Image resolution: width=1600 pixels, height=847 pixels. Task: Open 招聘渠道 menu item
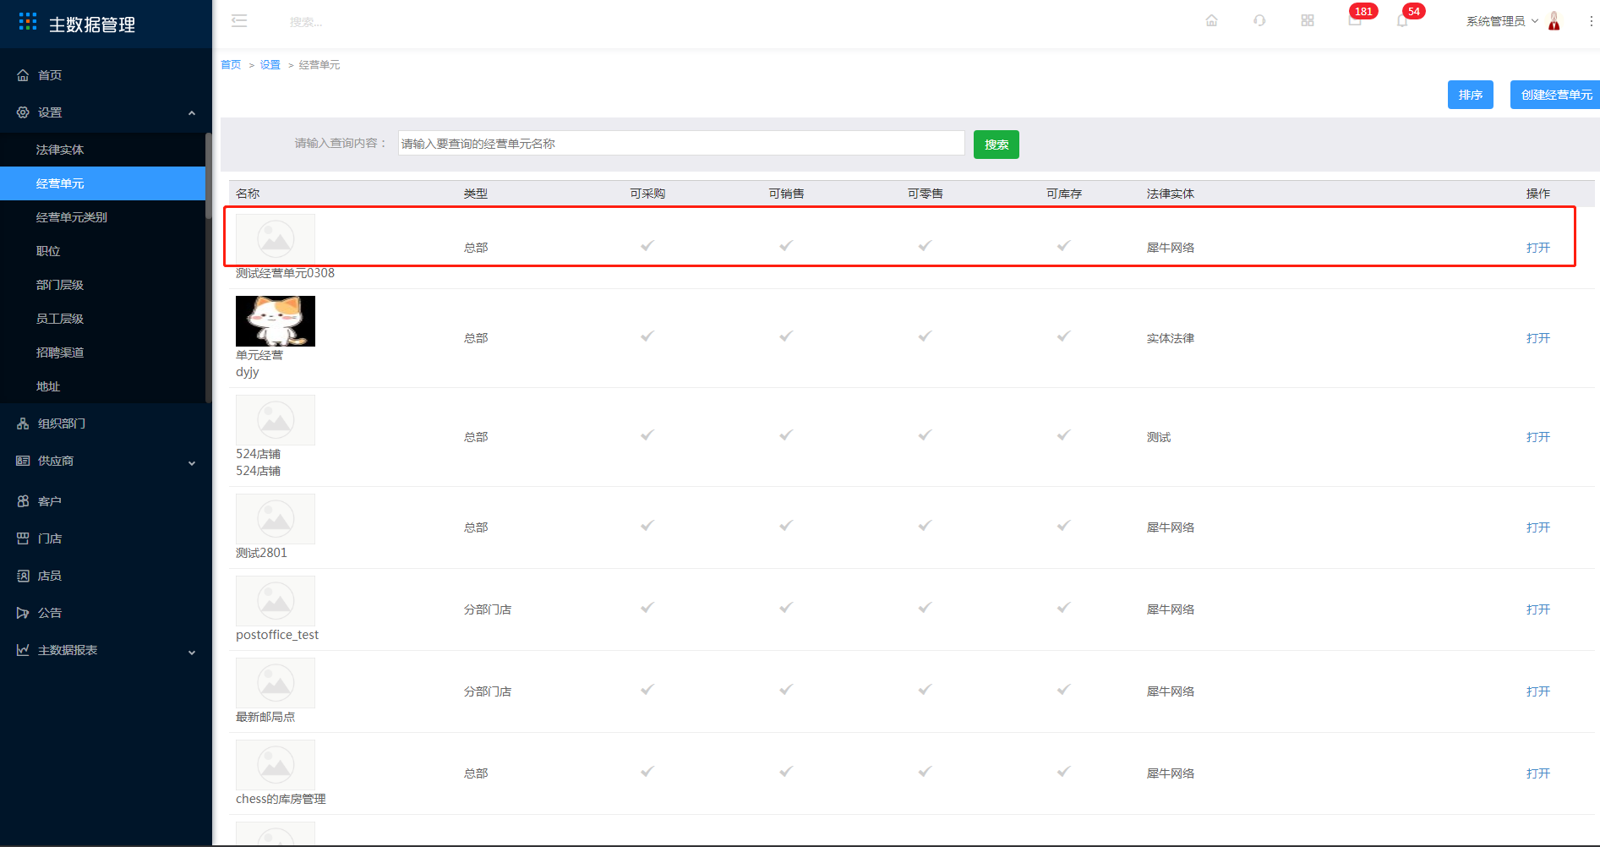coord(102,352)
